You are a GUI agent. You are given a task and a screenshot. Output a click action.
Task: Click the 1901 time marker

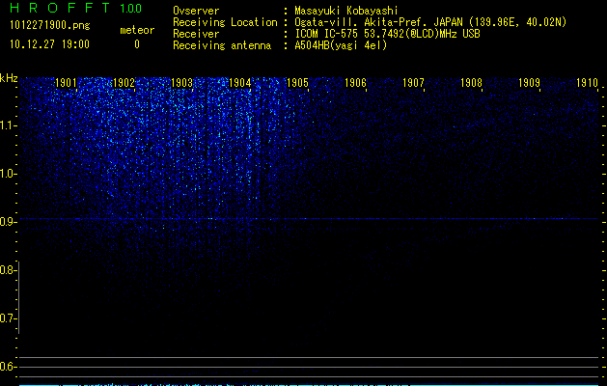[x=66, y=83]
